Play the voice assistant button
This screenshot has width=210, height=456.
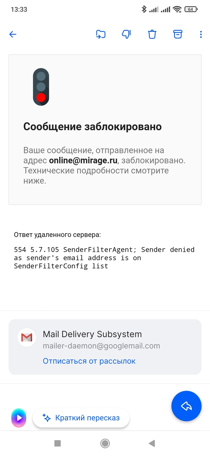click(19, 418)
